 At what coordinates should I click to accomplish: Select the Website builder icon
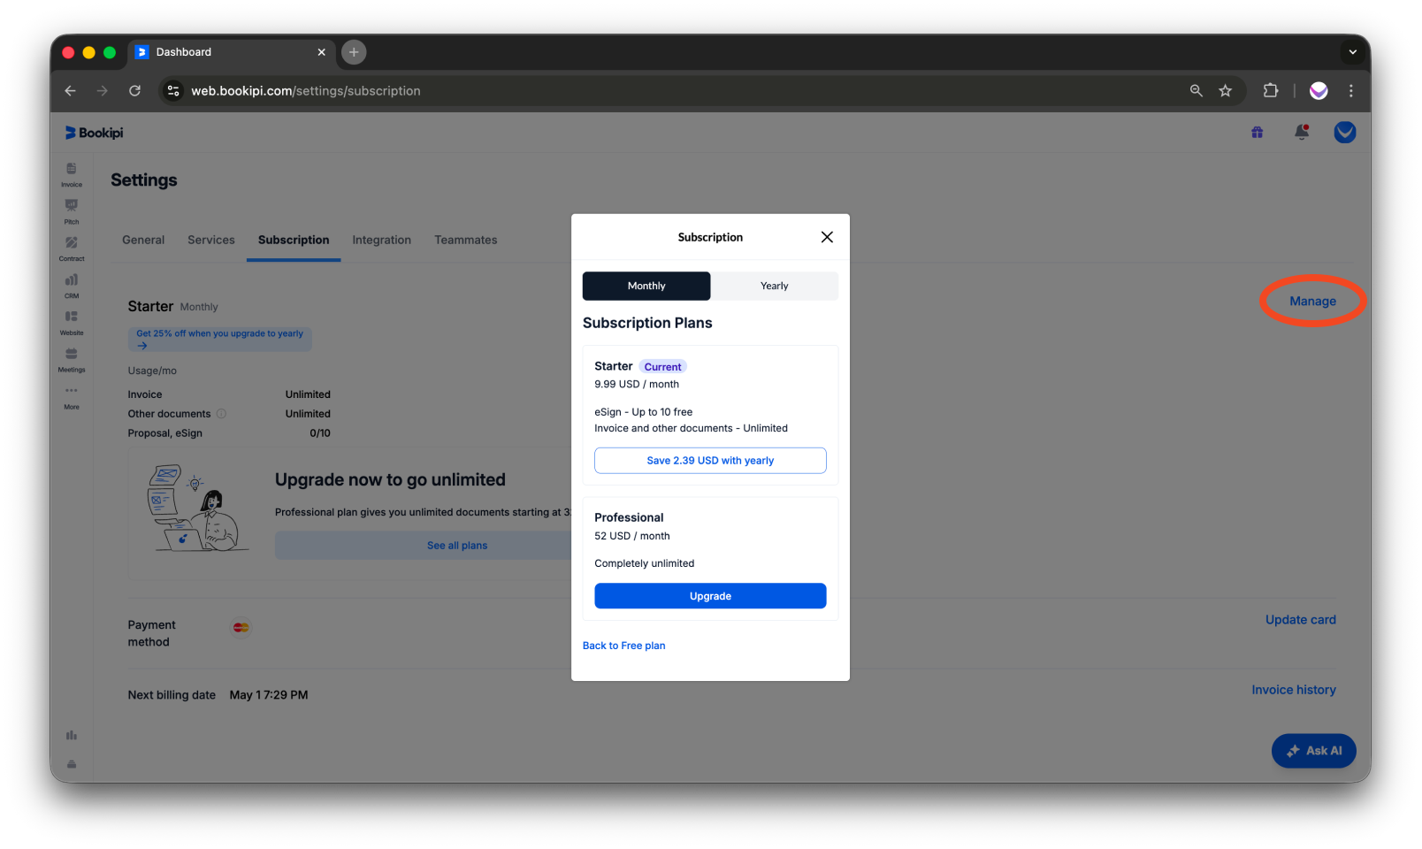tap(71, 322)
